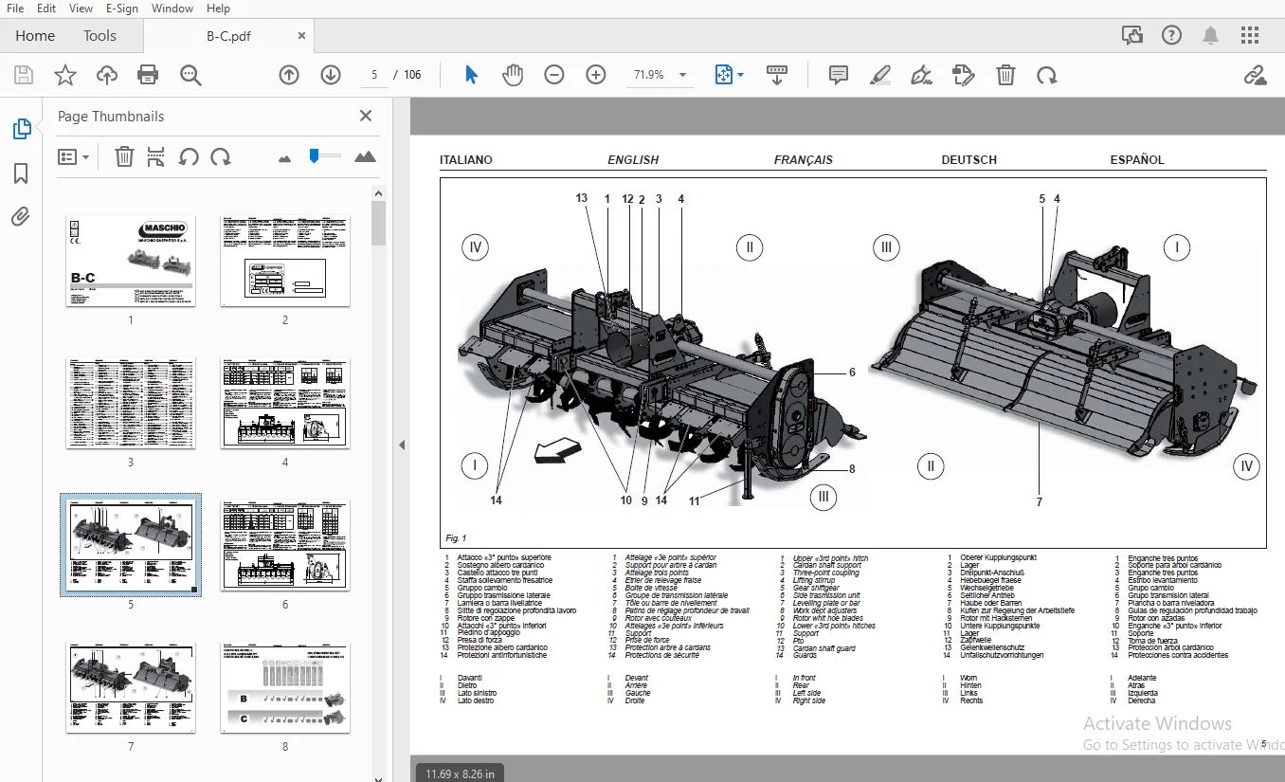
Task: Enlarge thumbnails with large mountain icon
Action: click(365, 156)
